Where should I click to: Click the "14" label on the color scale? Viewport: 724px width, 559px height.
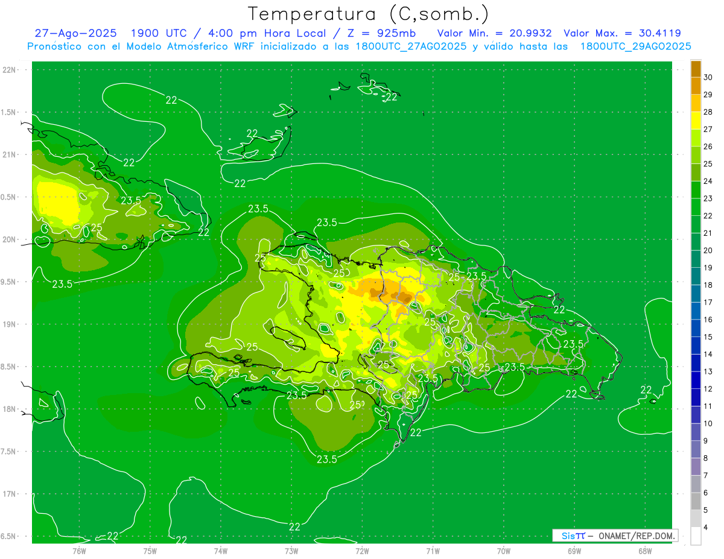pyautogui.click(x=708, y=354)
